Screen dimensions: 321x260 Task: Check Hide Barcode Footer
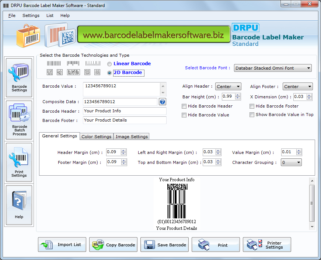(252, 106)
